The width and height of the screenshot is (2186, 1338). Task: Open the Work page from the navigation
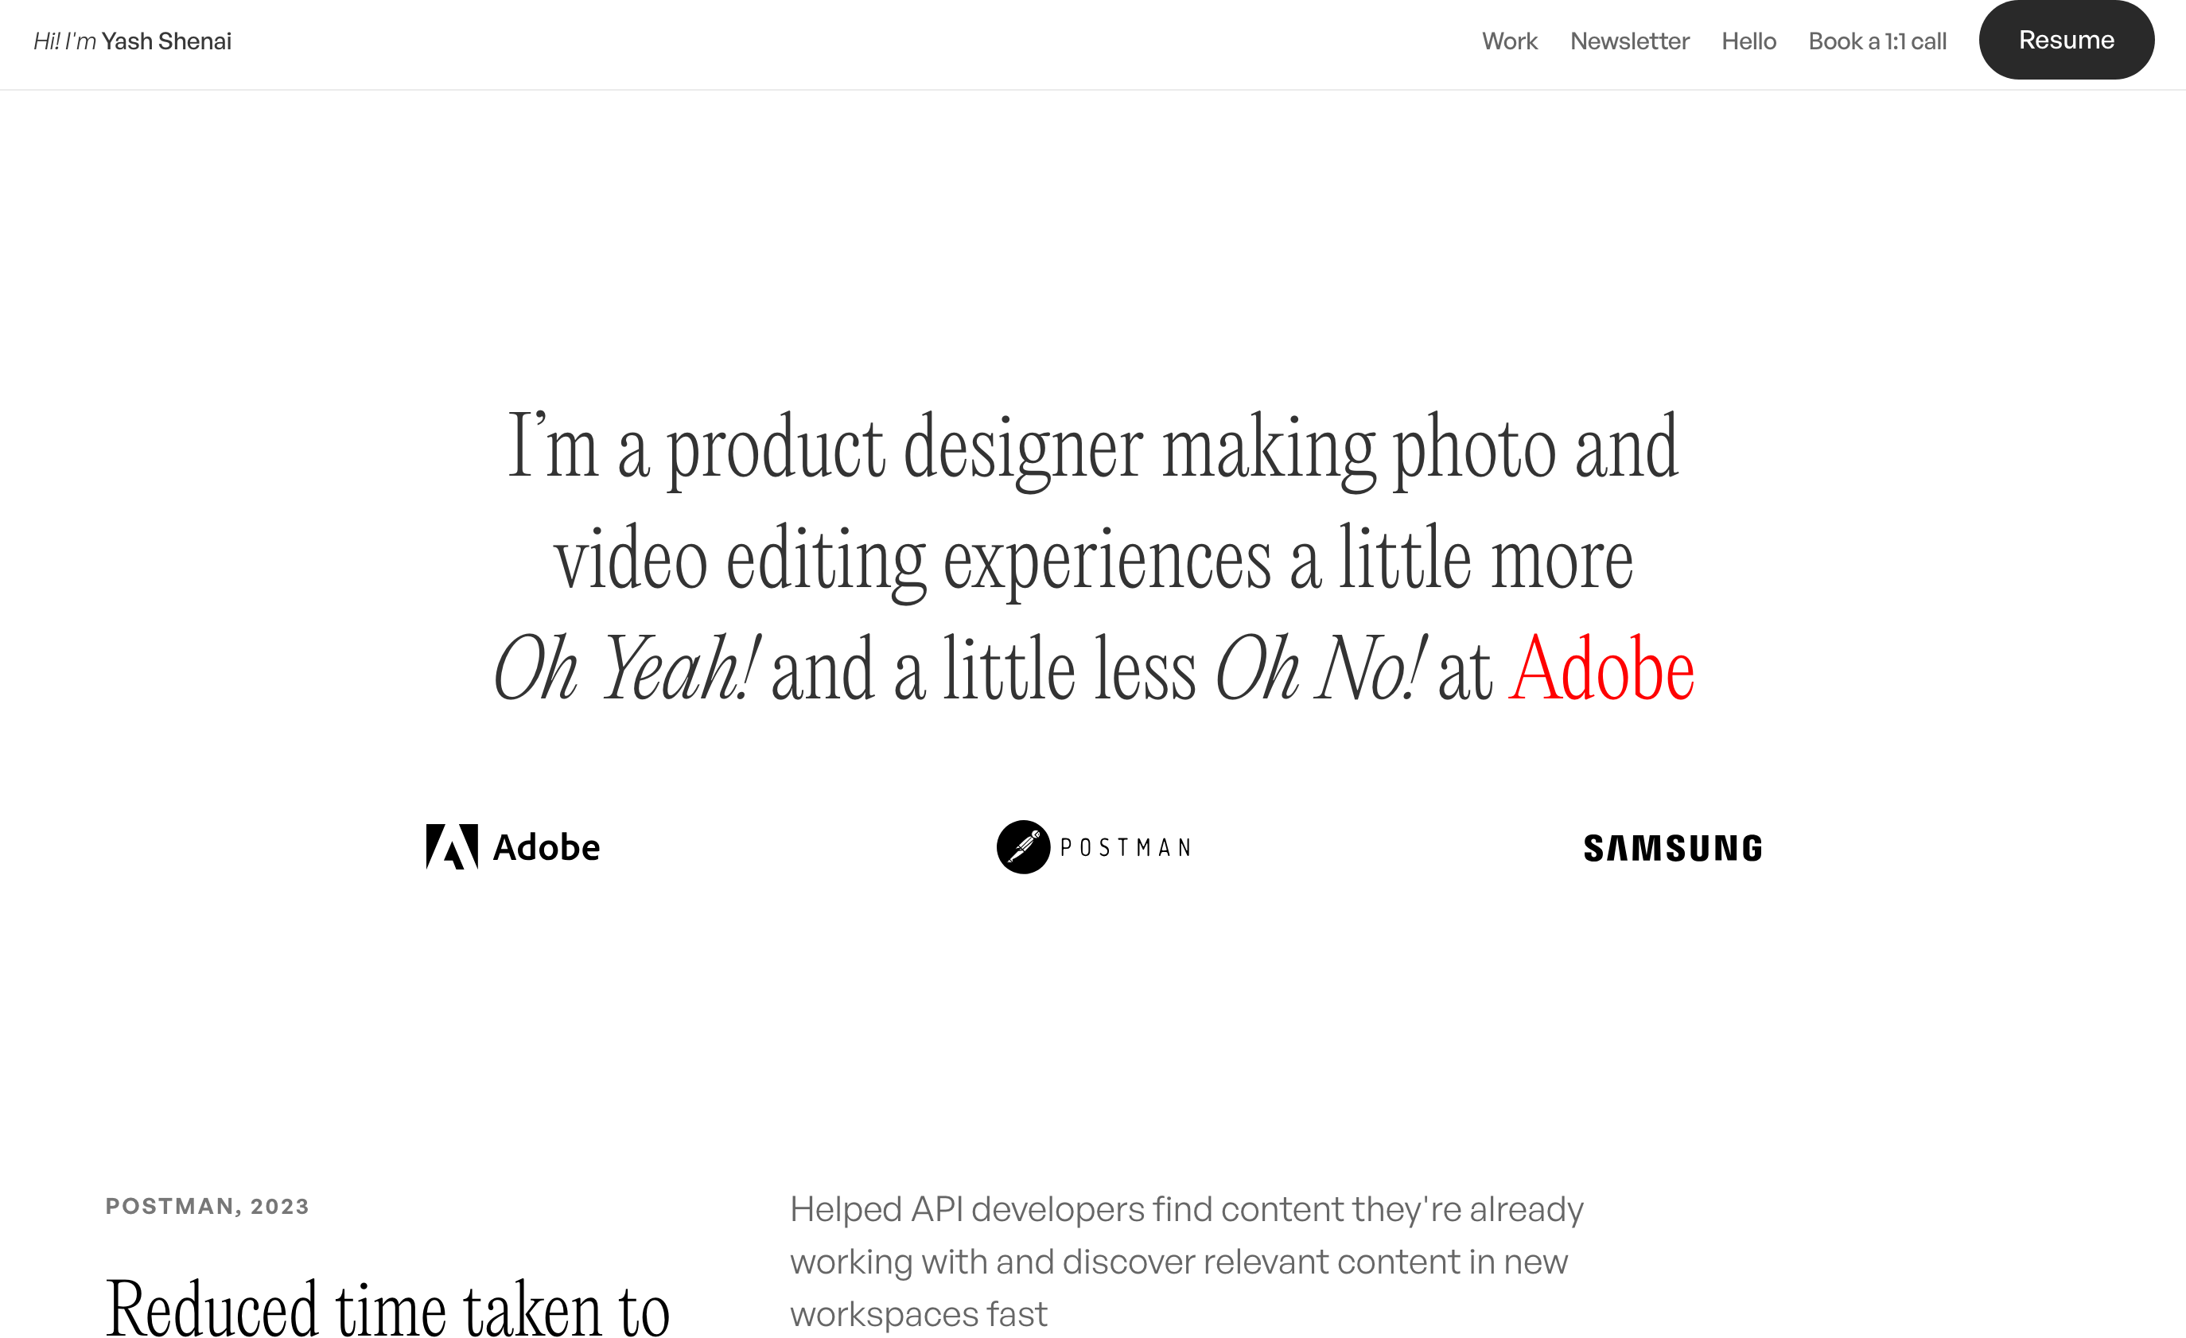click(x=1509, y=41)
